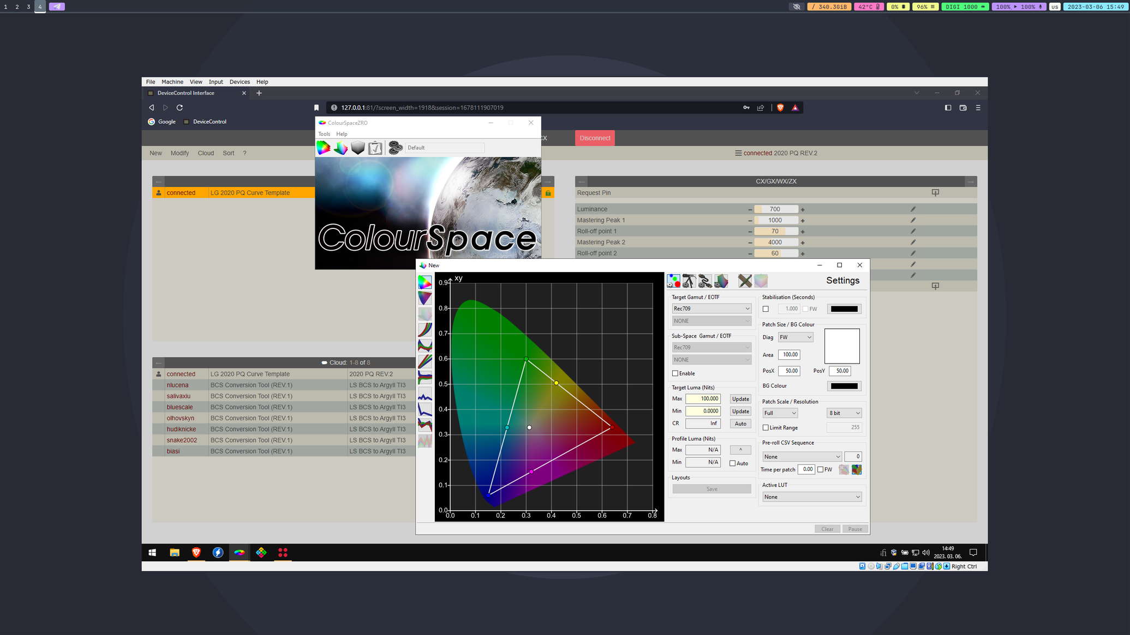Select the RGB balance wavy graph icon
Screen dimensions: 1130x635
click(x=425, y=345)
